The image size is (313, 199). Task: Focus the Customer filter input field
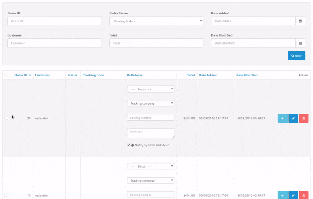pyautogui.click(x=55, y=43)
